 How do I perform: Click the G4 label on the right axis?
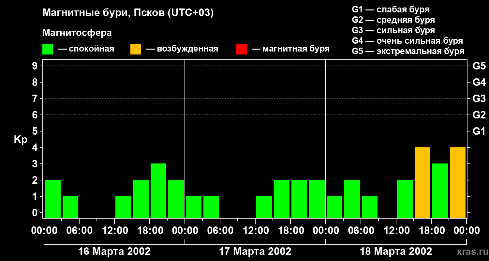[x=479, y=82]
